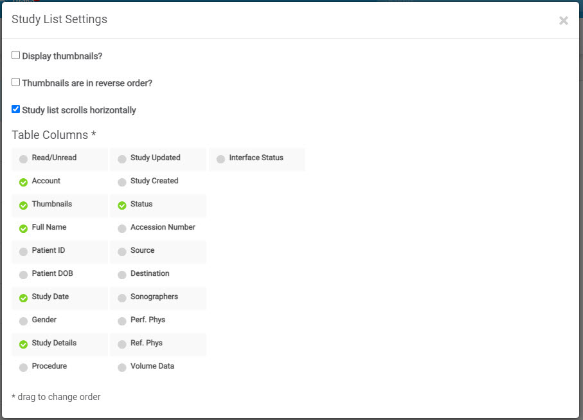This screenshot has width=583, height=420.
Task: Click the Display thumbnails? label text
Action: click(62, 56)
